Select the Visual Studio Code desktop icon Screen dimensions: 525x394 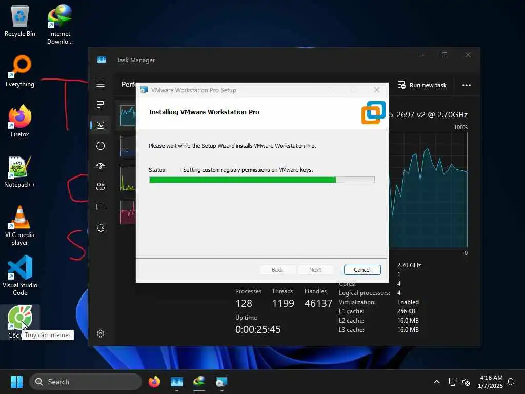tap(20, 275)
